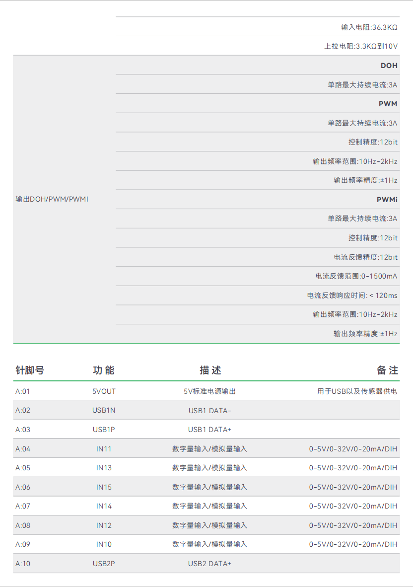Click 用于USB以及传感器供电 remark
The height and width of the screenshot is (587, 413).
pos(357,392)
